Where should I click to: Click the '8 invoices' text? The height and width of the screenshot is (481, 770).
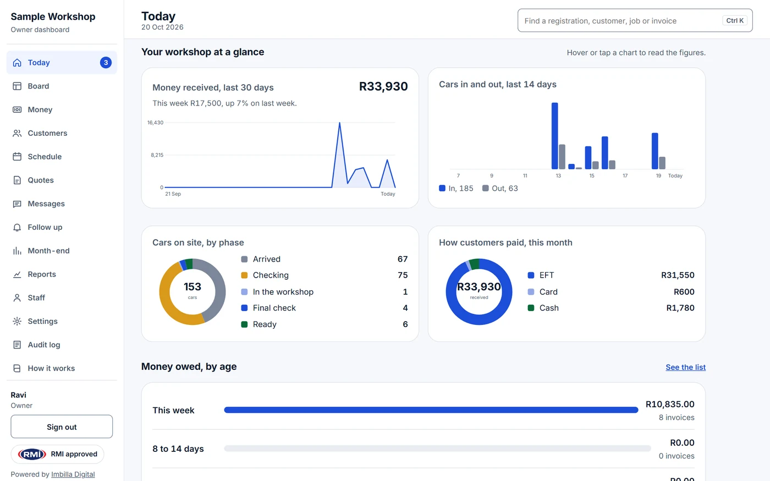[676, 418]
